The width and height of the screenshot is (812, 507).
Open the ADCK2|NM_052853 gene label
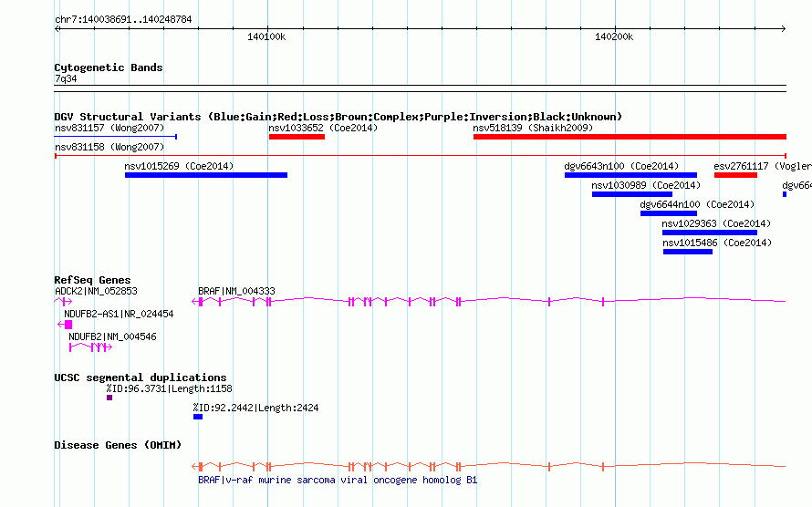click(97, 291)
